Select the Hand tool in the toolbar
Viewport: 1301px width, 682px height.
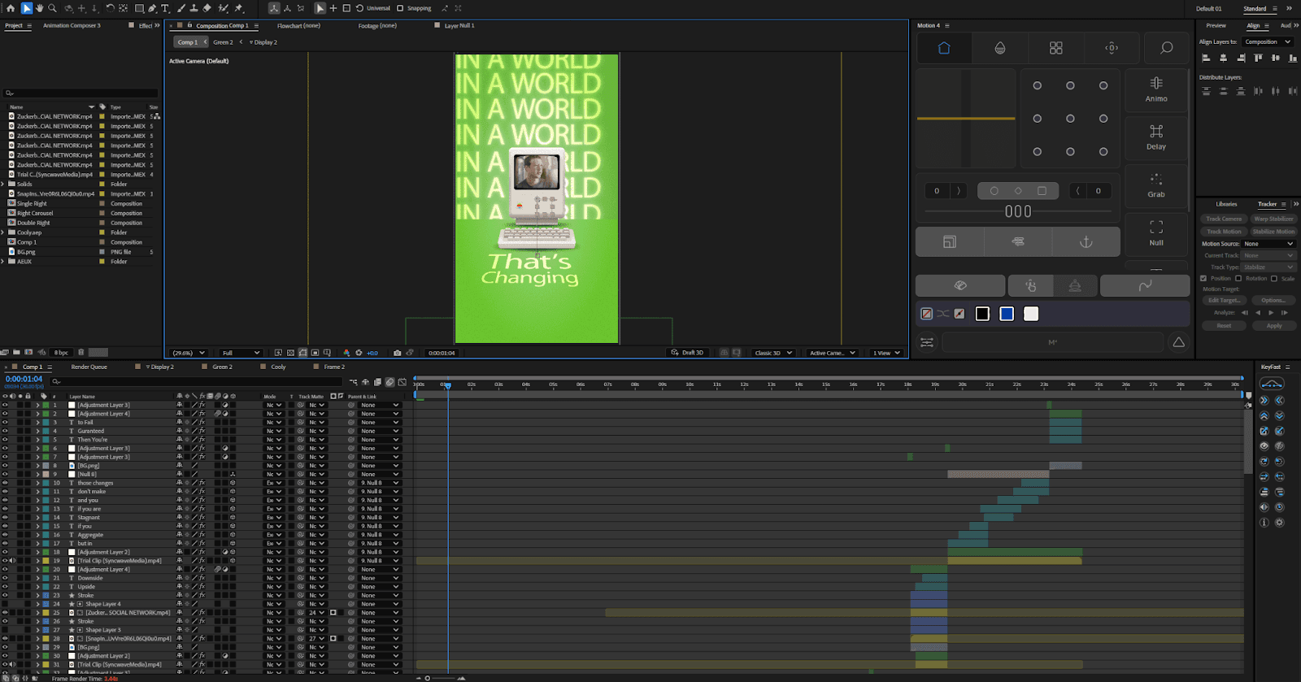[39, 8]
